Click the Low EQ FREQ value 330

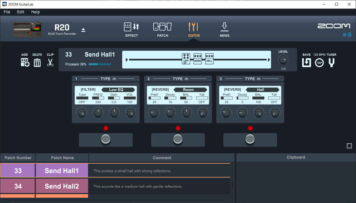point(98,102)
